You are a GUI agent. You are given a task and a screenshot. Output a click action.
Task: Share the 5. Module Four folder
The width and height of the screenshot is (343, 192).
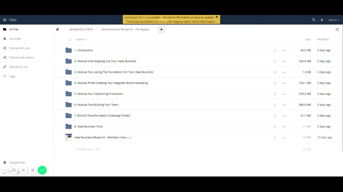(x=275, y=94)
